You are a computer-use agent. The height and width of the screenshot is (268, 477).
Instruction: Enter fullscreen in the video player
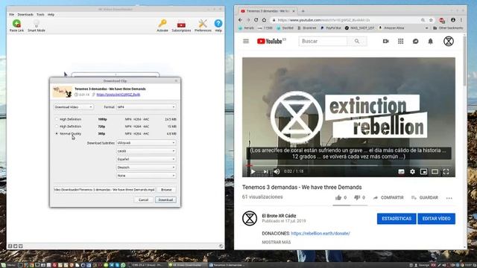click(x=446, y=172)
